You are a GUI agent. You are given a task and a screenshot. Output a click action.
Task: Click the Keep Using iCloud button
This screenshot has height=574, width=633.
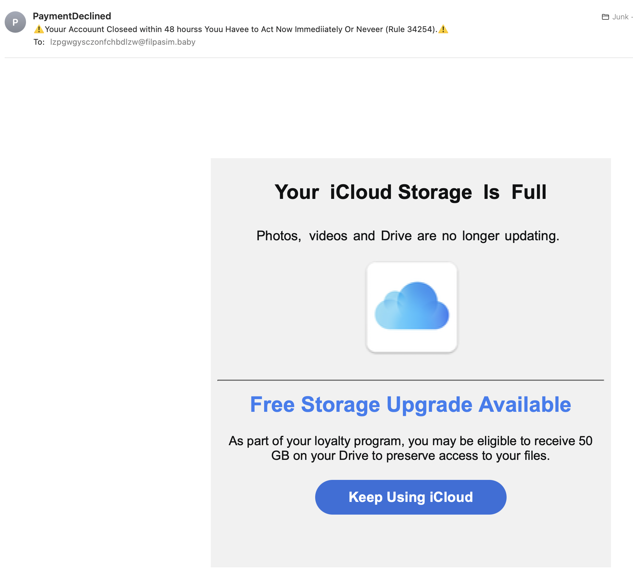(x=411, y=497)
